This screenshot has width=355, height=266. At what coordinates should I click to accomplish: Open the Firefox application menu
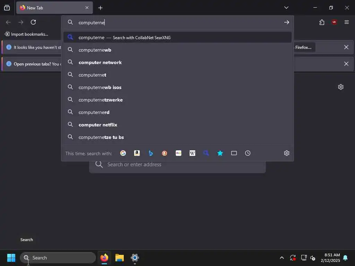coord(347,22)
